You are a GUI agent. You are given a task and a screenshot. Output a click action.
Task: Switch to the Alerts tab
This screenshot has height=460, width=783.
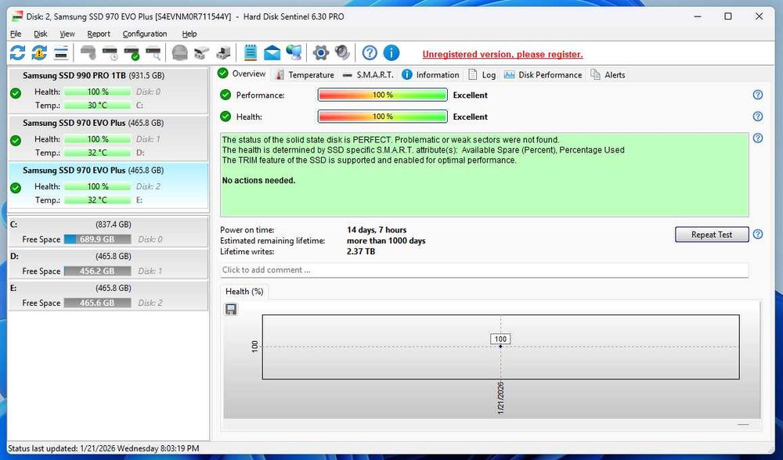[608, 75]
